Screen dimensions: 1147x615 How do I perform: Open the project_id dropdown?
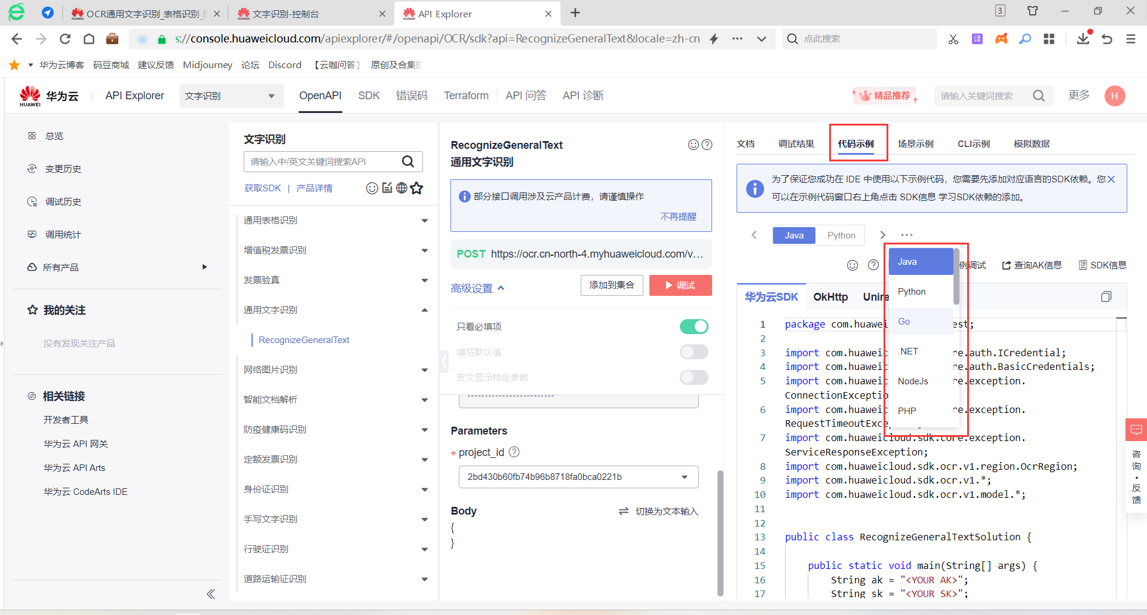click(x=579, y=477)
